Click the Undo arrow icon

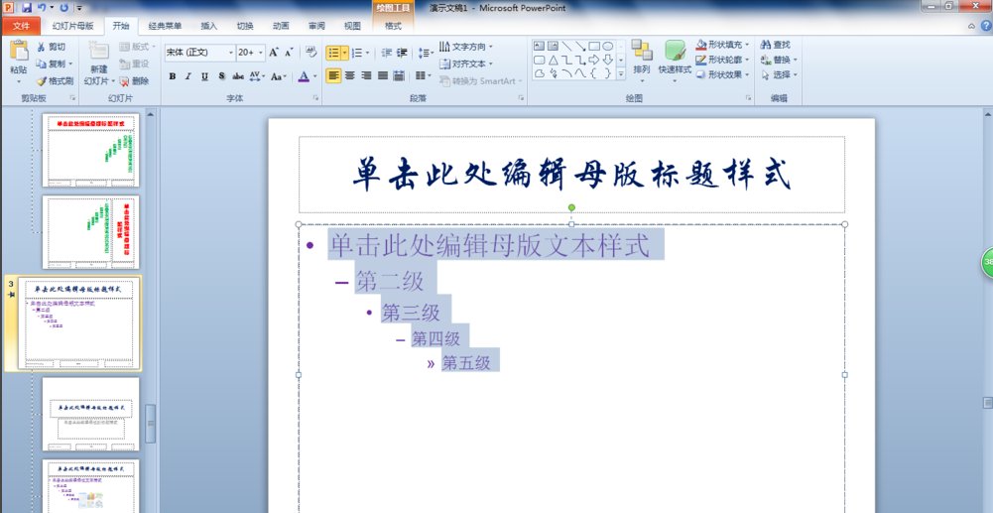pyautogui.click(x=42, y=8)
